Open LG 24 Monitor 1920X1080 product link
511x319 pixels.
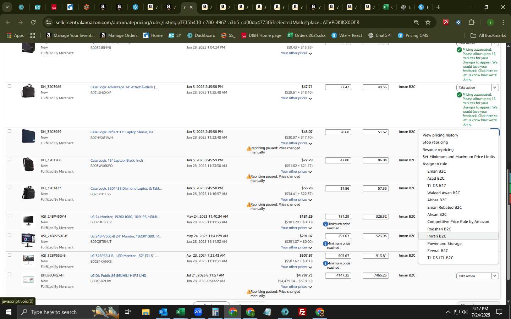pyautogui.click(x=125, y=217)
